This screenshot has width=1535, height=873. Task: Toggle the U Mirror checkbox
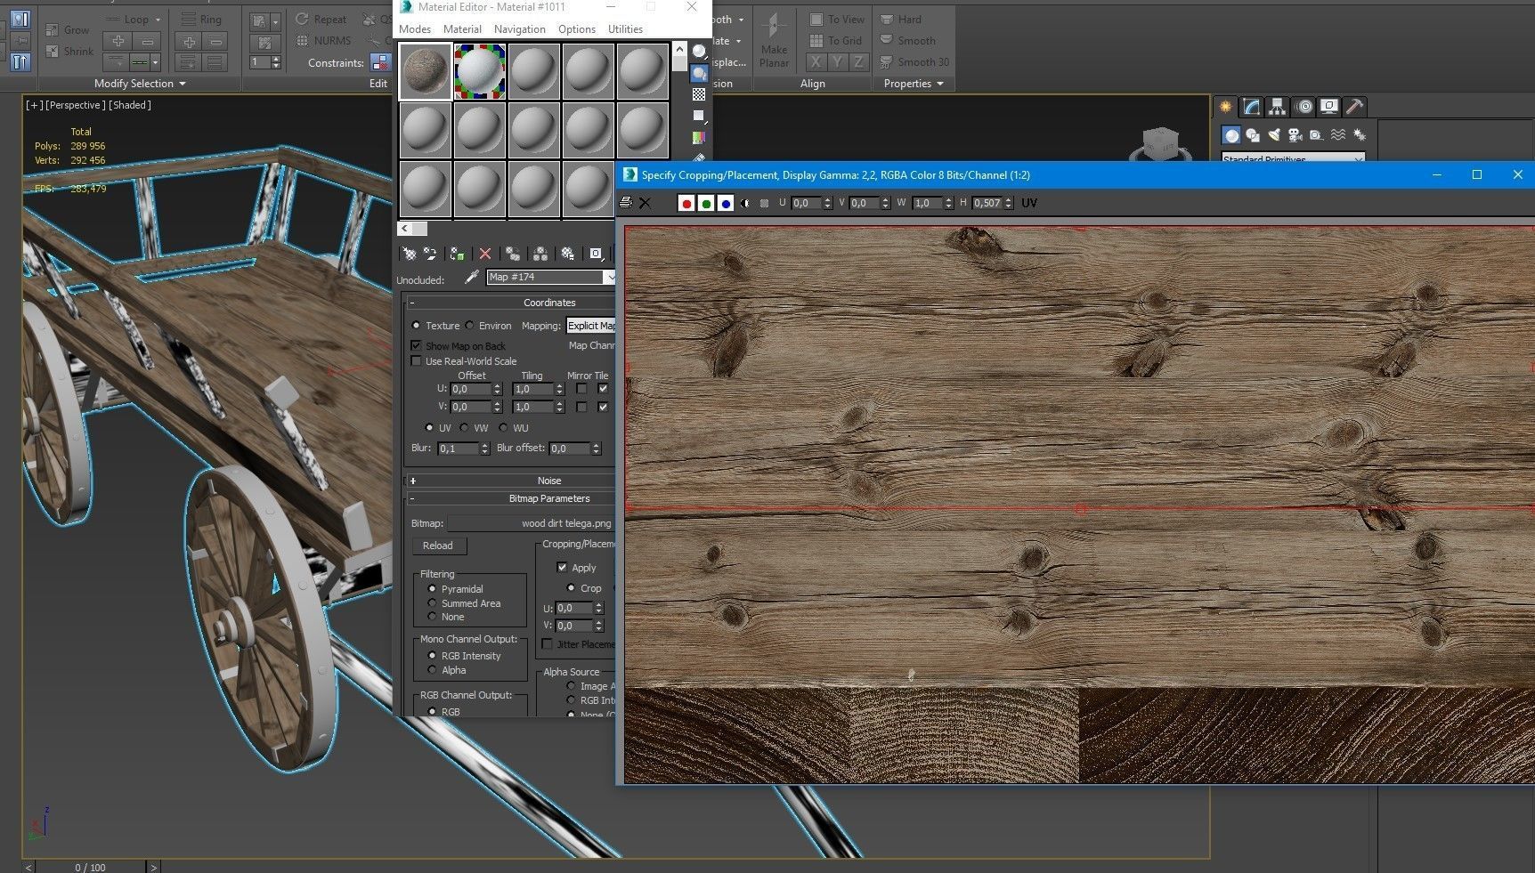tap(581, 389)
